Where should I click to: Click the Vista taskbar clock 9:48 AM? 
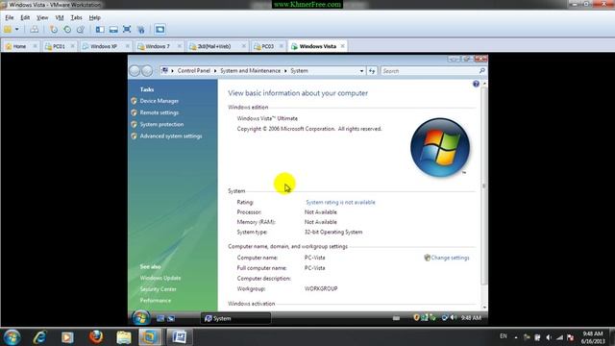(471, 318)
